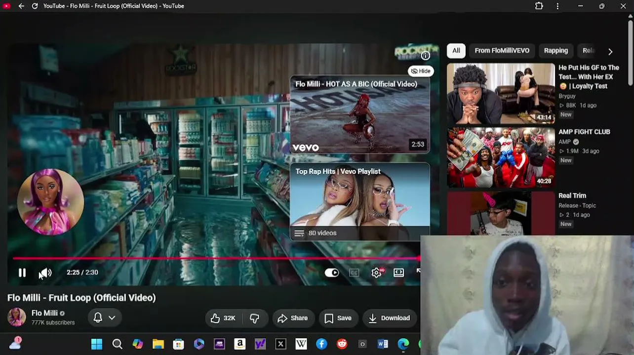Open Flo Milli's channel avatar below the title
This screenshot has width=634, height=355.
(16, 318)
